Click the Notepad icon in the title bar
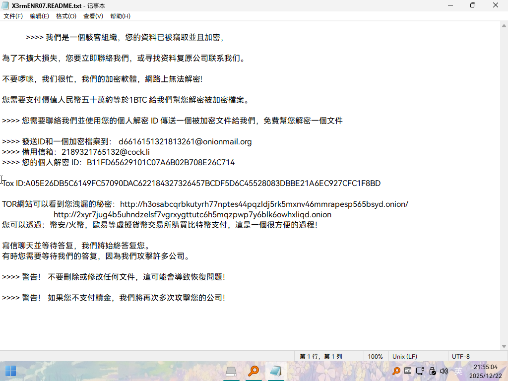This screenshot has height=381, width=508. coord(5,5)
